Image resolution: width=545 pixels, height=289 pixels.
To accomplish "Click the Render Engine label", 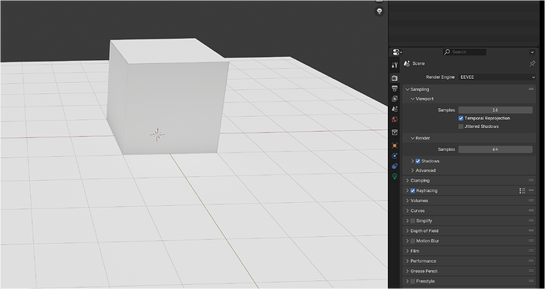I will coord(441,77).
